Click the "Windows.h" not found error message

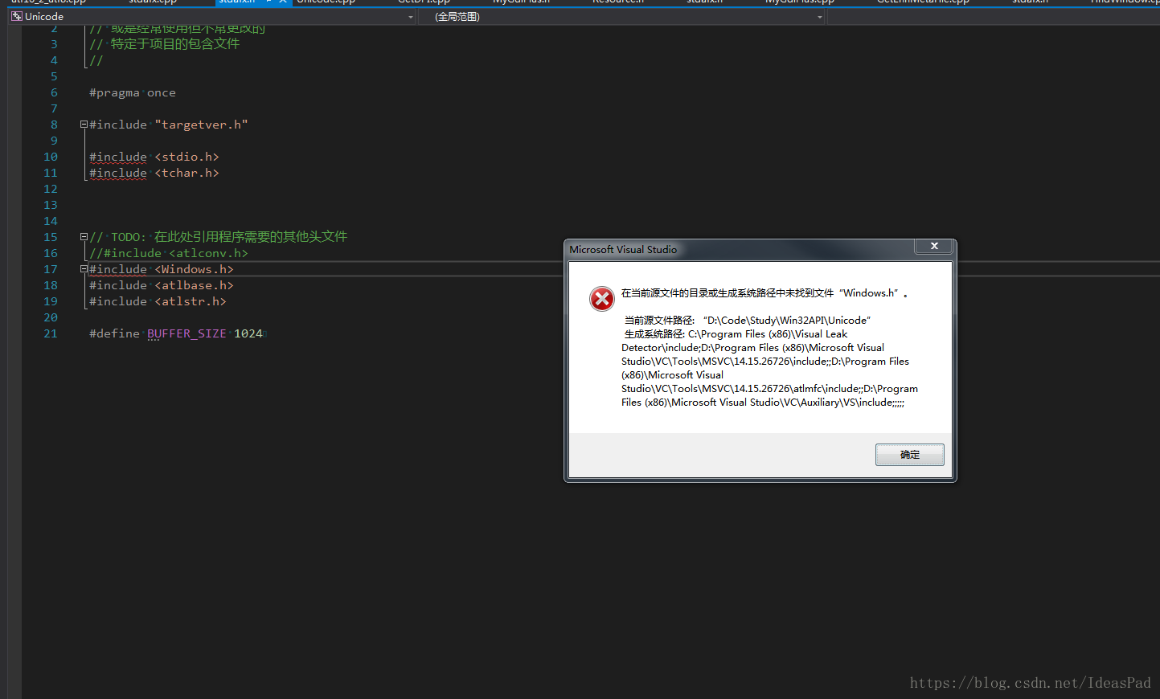point(764,293)
